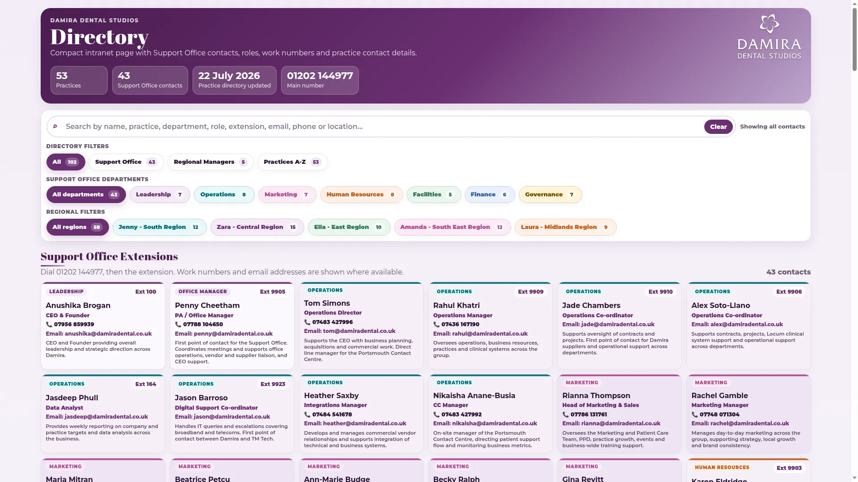Click phone icon on Rahul Khatri's card
The width and height of the screenshot is (858, 482).
click(x=437, y=324)
